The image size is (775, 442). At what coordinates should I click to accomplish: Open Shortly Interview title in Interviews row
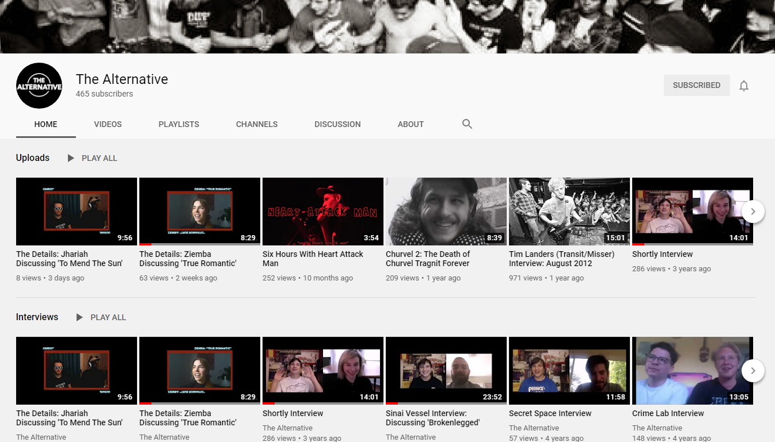(x=293, y=413)
